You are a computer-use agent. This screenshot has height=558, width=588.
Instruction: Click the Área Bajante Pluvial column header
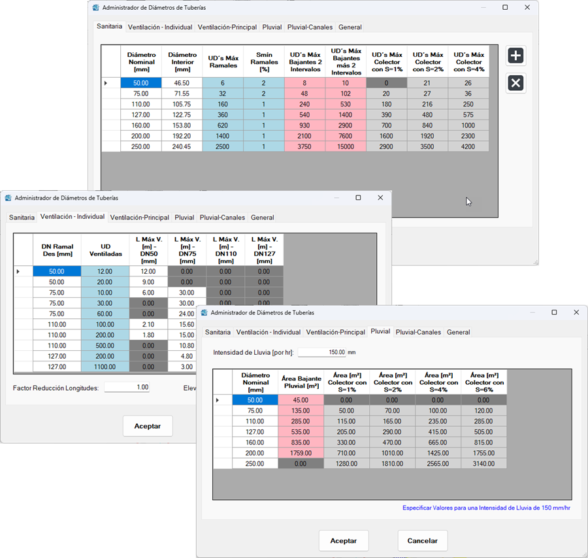[x=301, y=381]
